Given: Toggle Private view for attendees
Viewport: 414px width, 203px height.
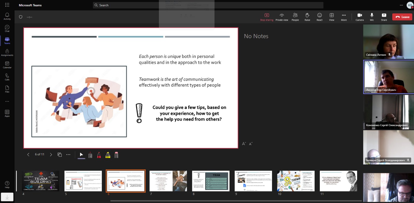Looking at the screenshot, I should (x=282, y=17).
